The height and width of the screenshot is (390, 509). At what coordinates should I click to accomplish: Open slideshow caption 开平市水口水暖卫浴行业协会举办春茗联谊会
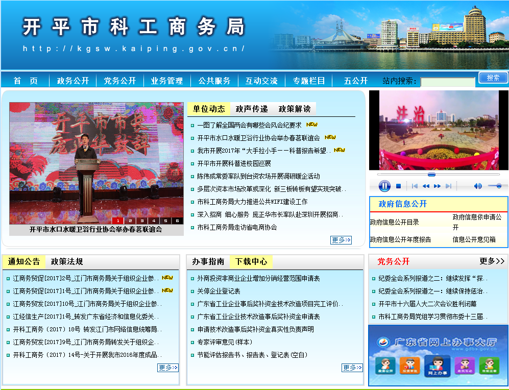(96, 229)
